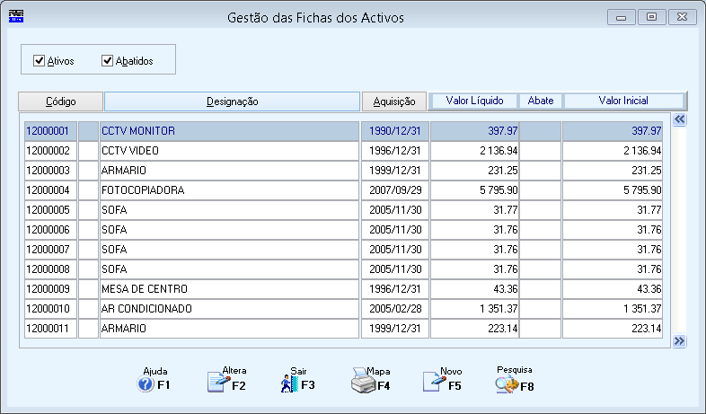Screen dimensions: 706x414
Task: Jump to first records with double-left arrow
Action: pos(679,119)
